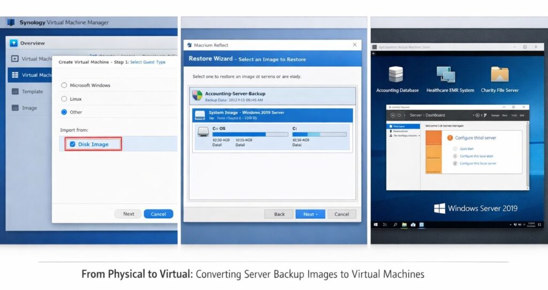This screenshot has width=548, height=290.
Task: Expand hidden tray icons chevron in VM taskbar
Action: click(511, 225)
